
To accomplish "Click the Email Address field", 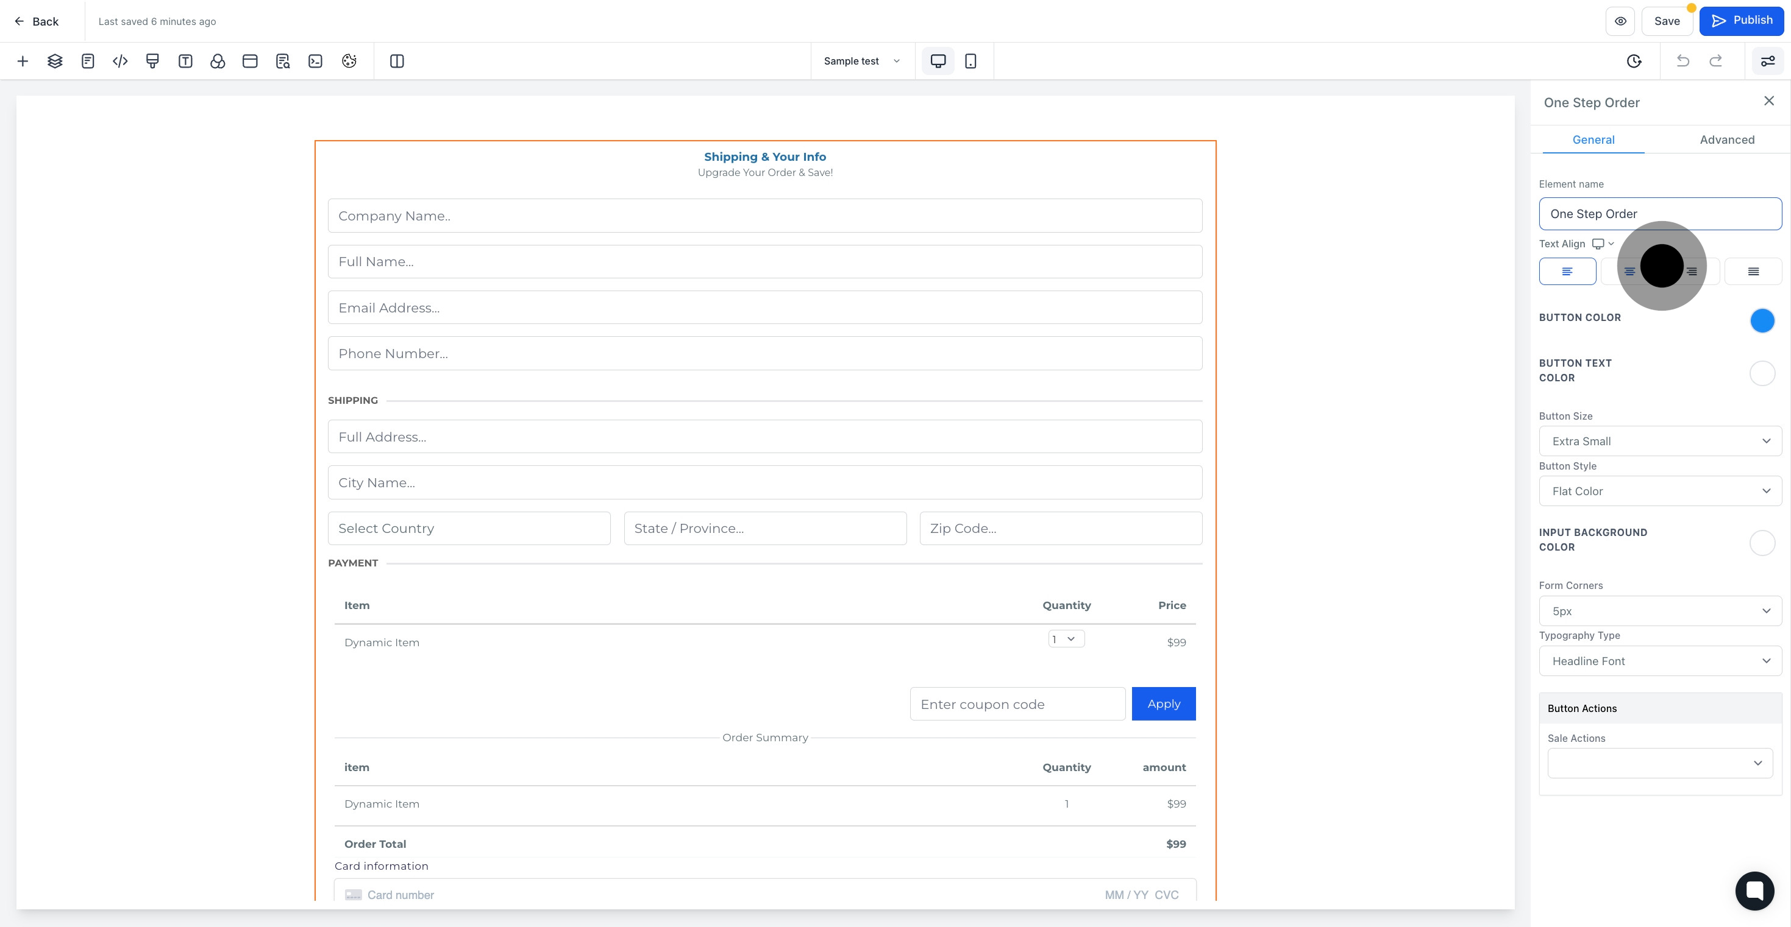I will pyautogui.click(x=765, y=308).
